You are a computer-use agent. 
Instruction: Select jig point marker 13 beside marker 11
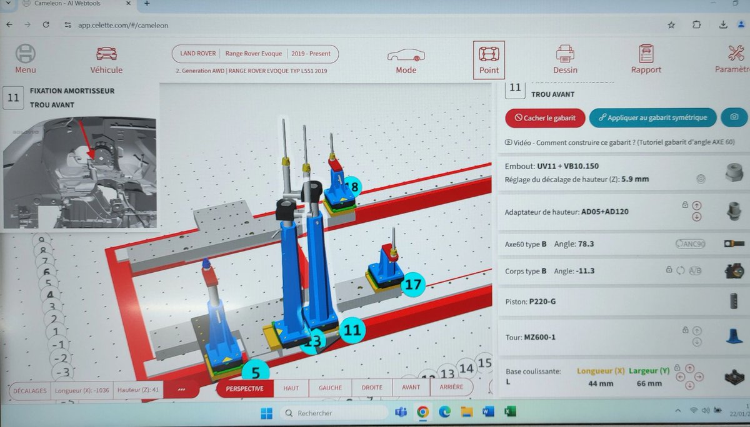point(312,341)
